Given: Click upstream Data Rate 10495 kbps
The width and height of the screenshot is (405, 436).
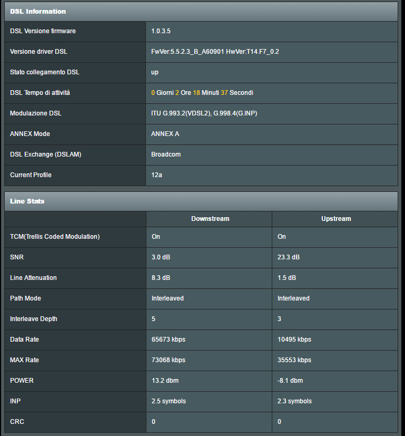Looking at the screenshot, I should point(294,340).
